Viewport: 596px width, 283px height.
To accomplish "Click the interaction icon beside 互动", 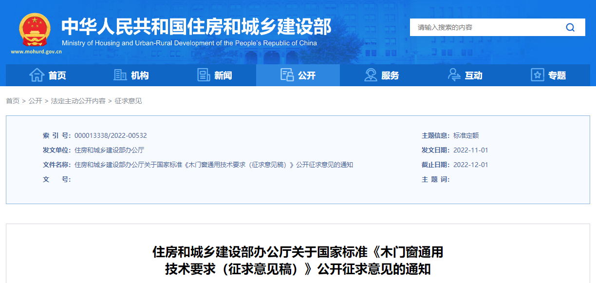I will pyautogui.click(x=454, y=75).
